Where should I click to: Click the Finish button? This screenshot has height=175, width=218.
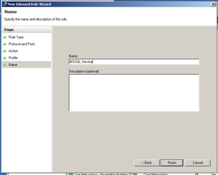point(172,163)
